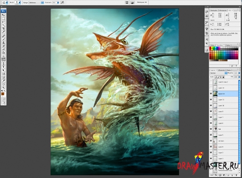
Task: Click the foreground color swatch
Action: (x=3, y=94)
